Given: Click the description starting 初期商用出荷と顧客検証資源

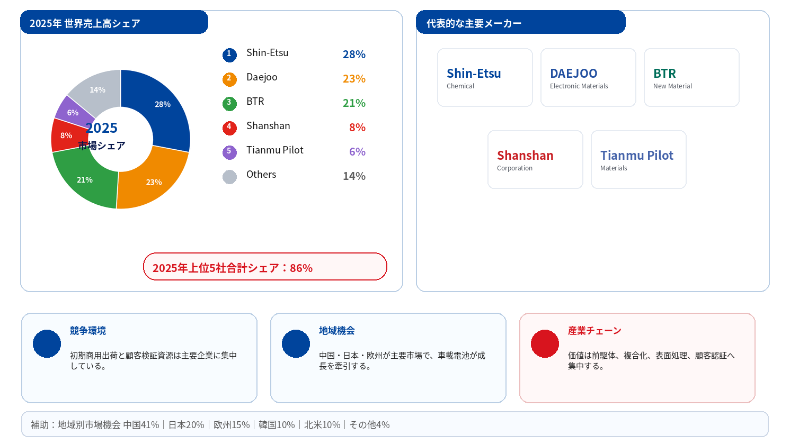Looking at the screenshot, I should pyautogui.click(x=154, y=361).
